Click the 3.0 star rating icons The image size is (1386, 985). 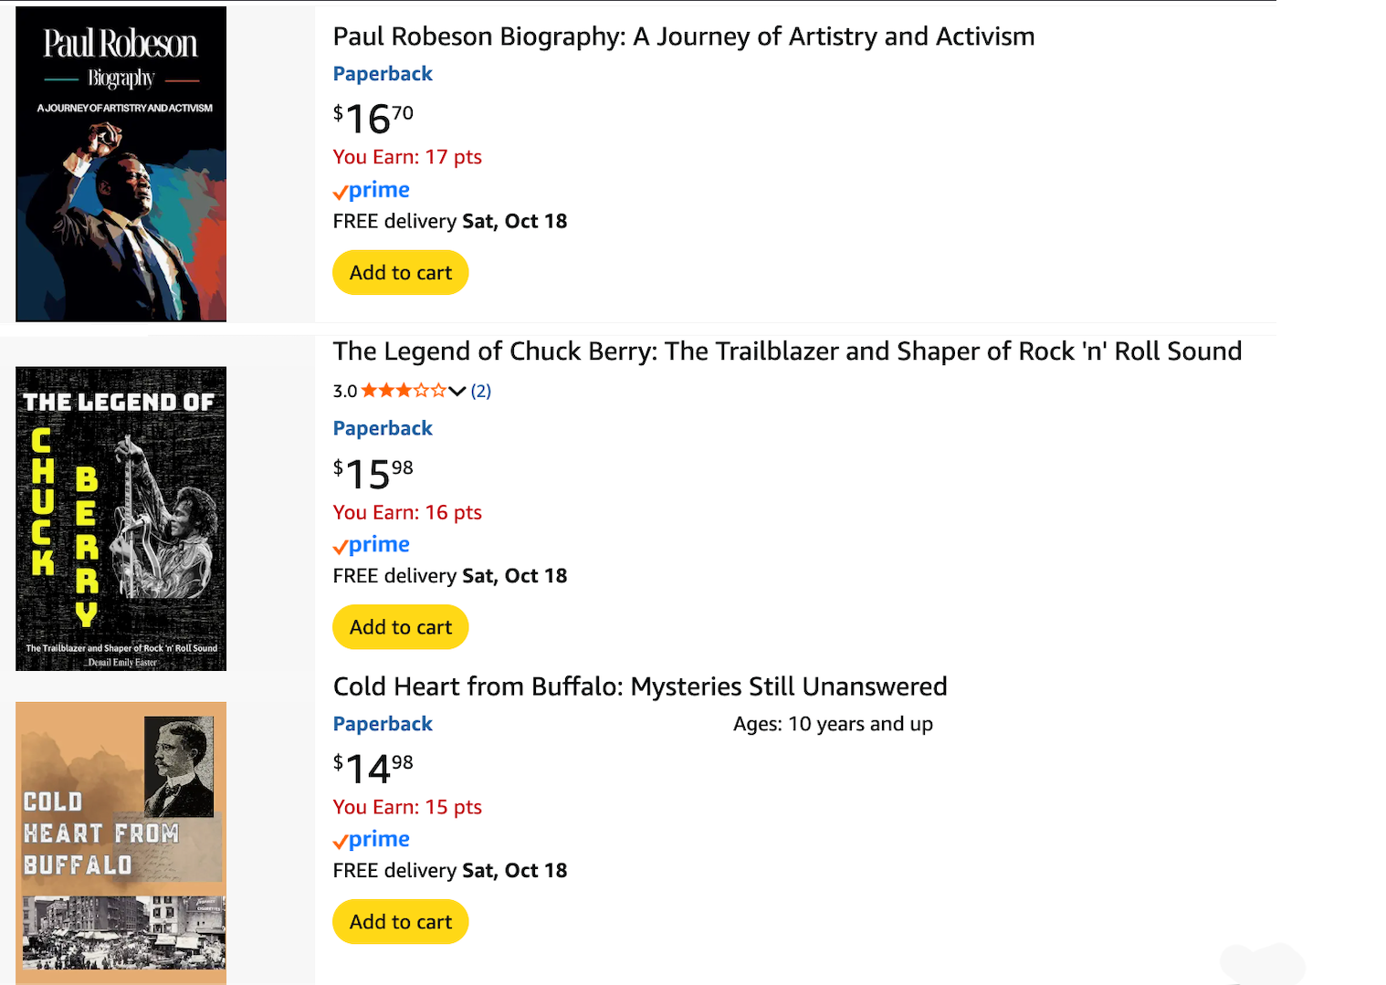coord(404,391)
